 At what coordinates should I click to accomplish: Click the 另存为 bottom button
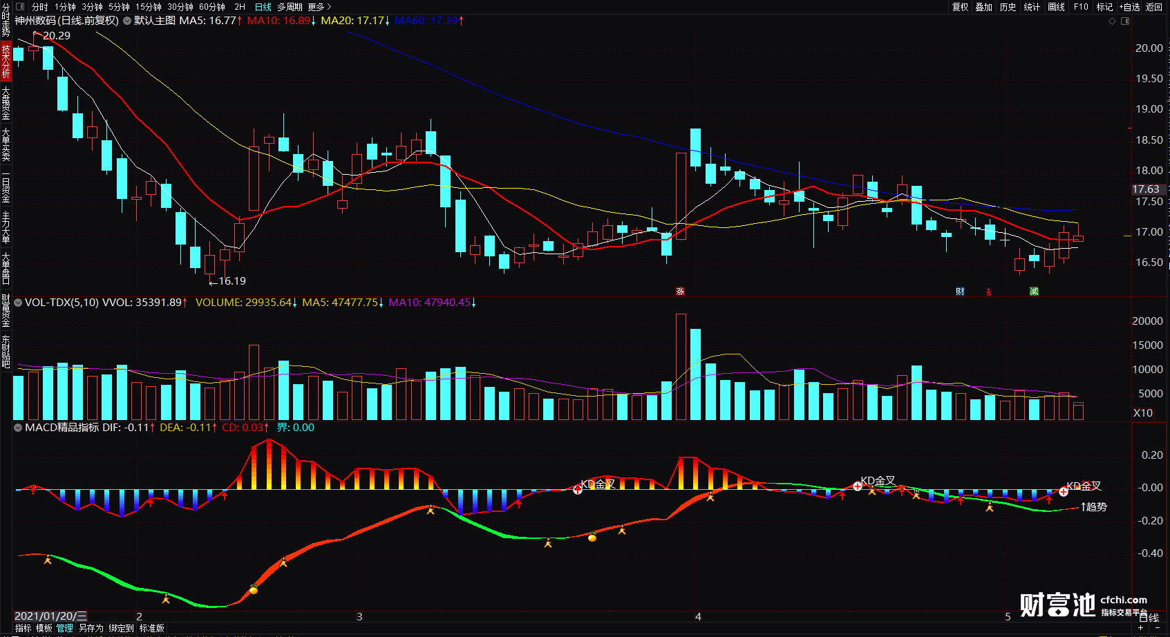point(91,628)
